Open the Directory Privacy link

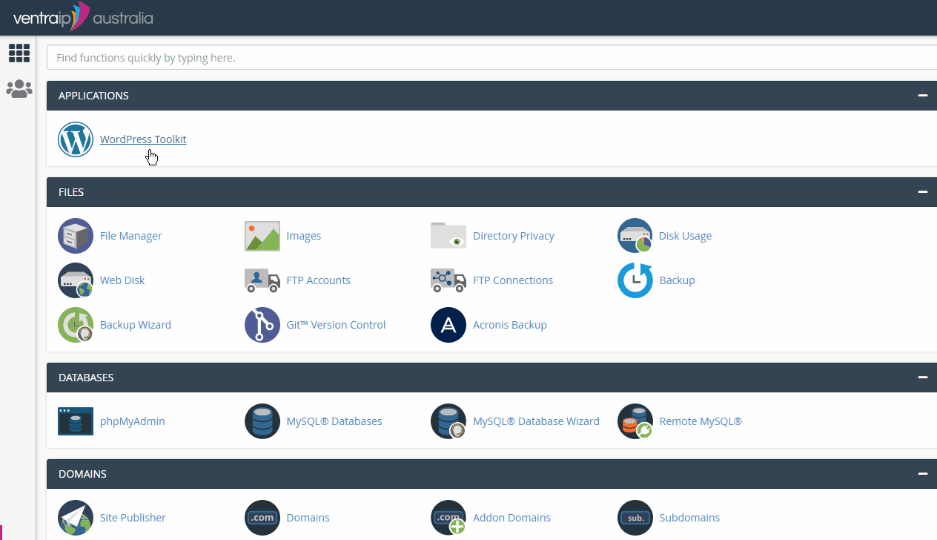click(x=514, y=236)
